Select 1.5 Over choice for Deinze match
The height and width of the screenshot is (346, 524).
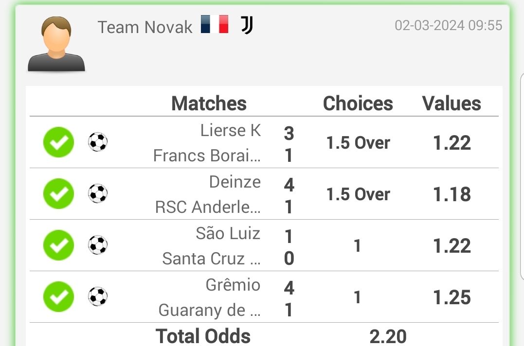pos(358,194)
